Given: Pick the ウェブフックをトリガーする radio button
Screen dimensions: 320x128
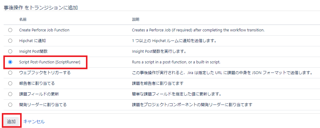Looking at the screenshot, I should tap(10, 73).
